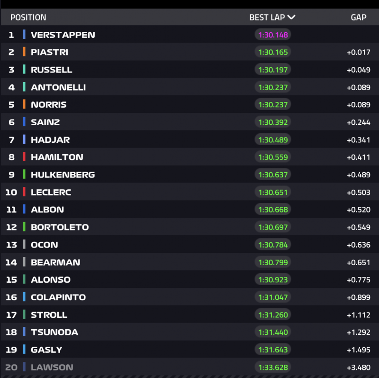Click Russell's teal team color bar
Viewport: 379px width, 378px height.
(x=24, y=70)
